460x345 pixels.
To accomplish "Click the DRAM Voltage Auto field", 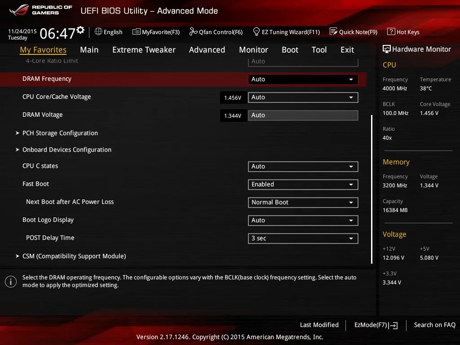I will pos(303,115).
